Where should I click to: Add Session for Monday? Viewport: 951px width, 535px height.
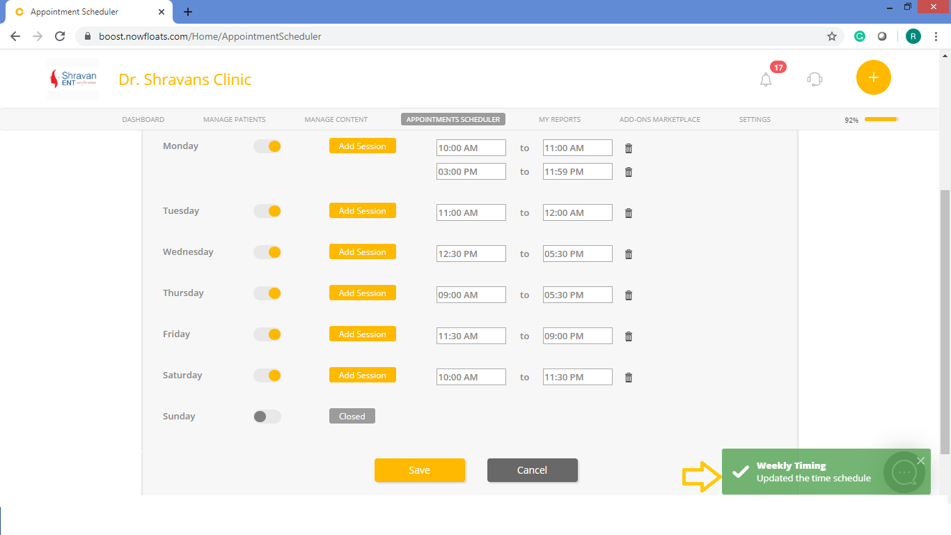(x=363, y=146)
